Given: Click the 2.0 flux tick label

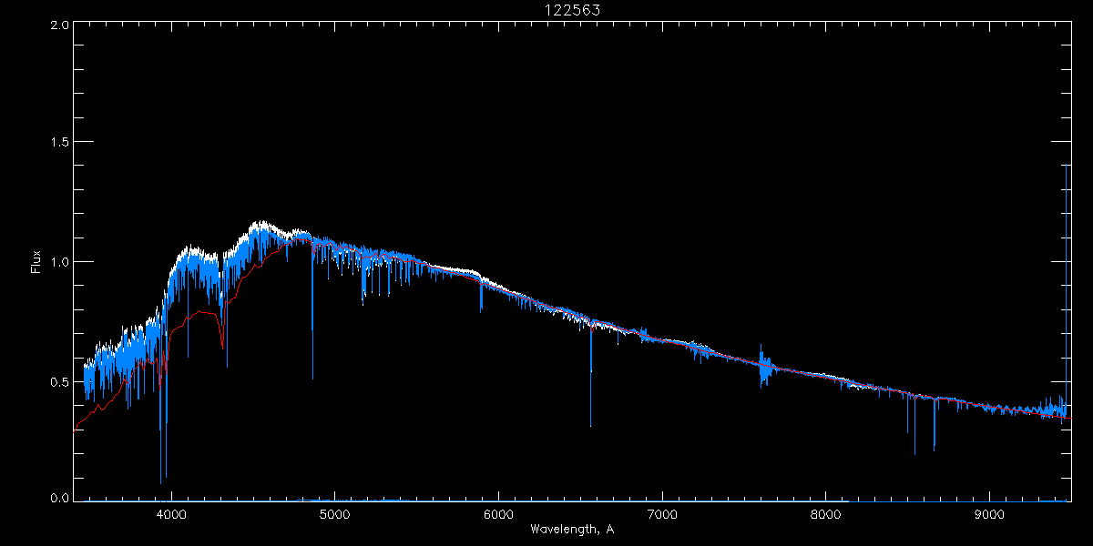Looking at the screenshot, I should click(59, 25).
